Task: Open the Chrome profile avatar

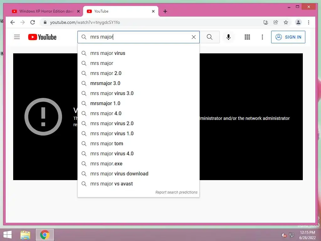Action: [298, 22]
